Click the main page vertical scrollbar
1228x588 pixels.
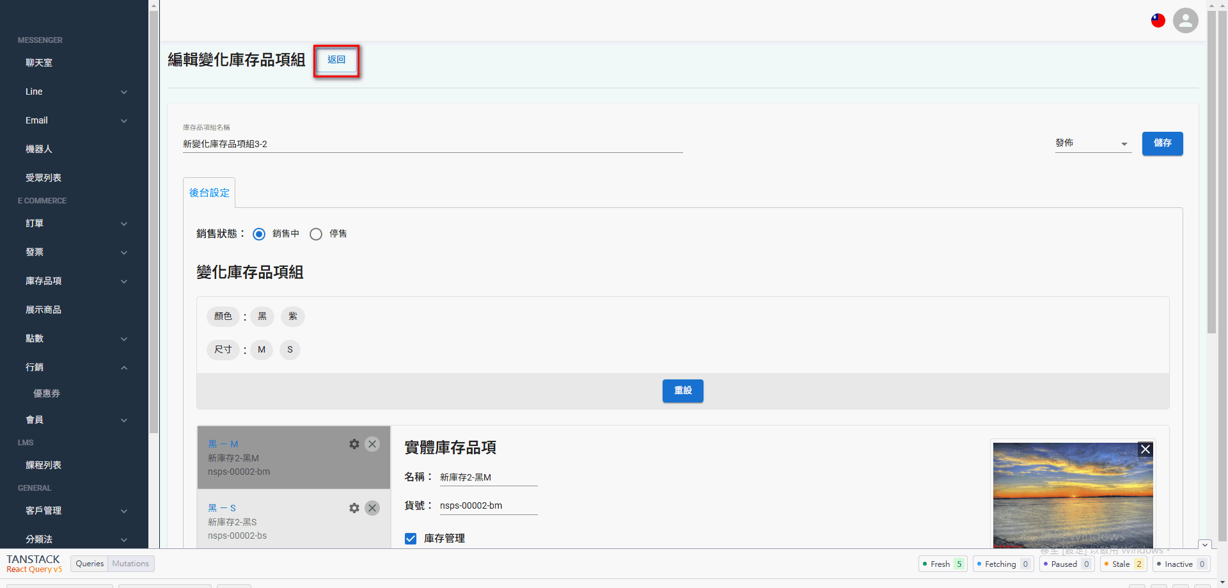1211,171
